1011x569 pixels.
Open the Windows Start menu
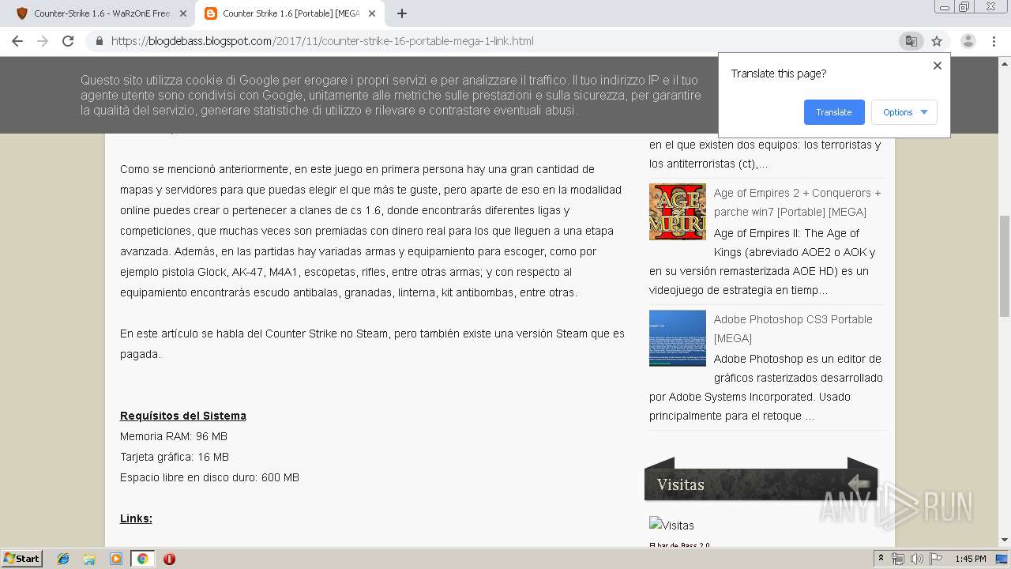(x=22, y=558)
